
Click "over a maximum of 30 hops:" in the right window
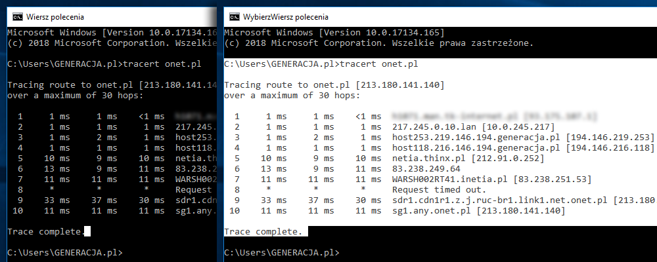(292, 95)
